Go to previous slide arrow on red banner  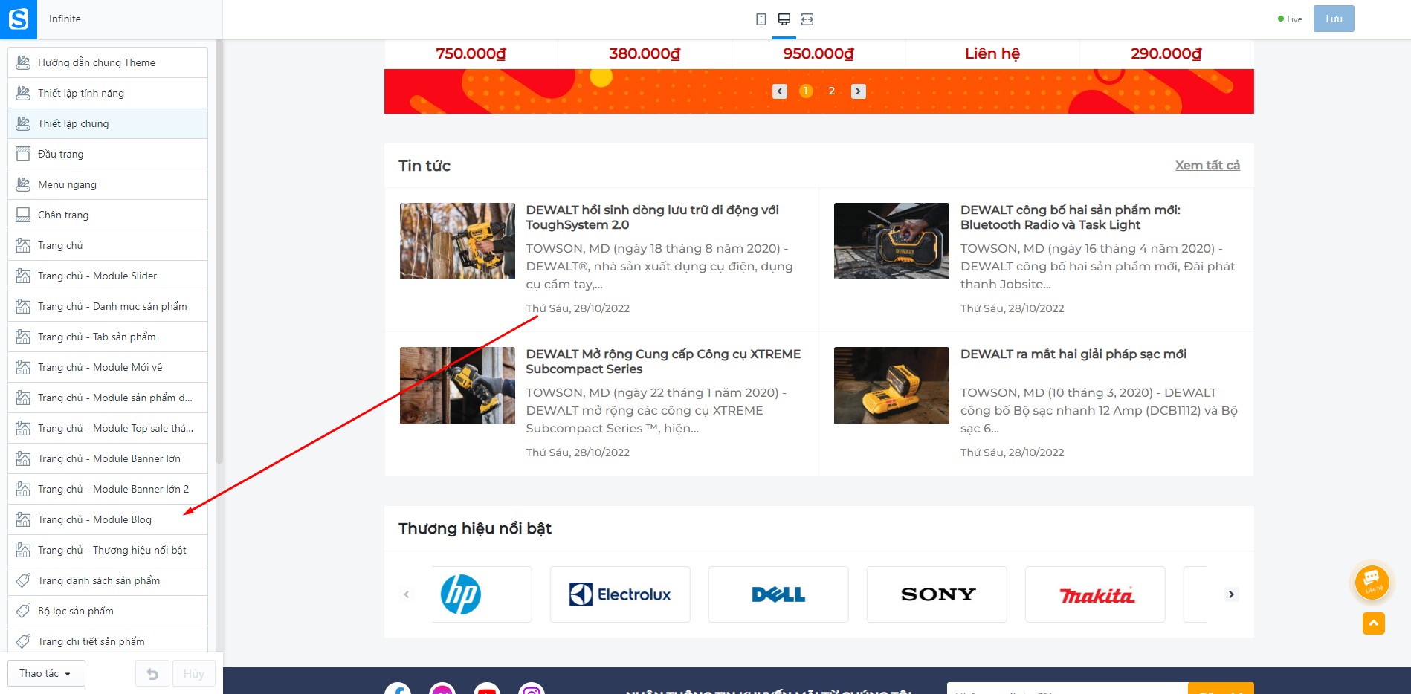coord(780,91)
